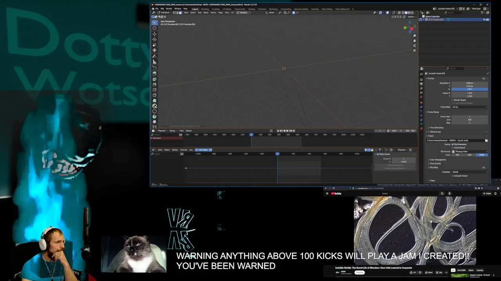Select the Knife tool

coord(155,95)
